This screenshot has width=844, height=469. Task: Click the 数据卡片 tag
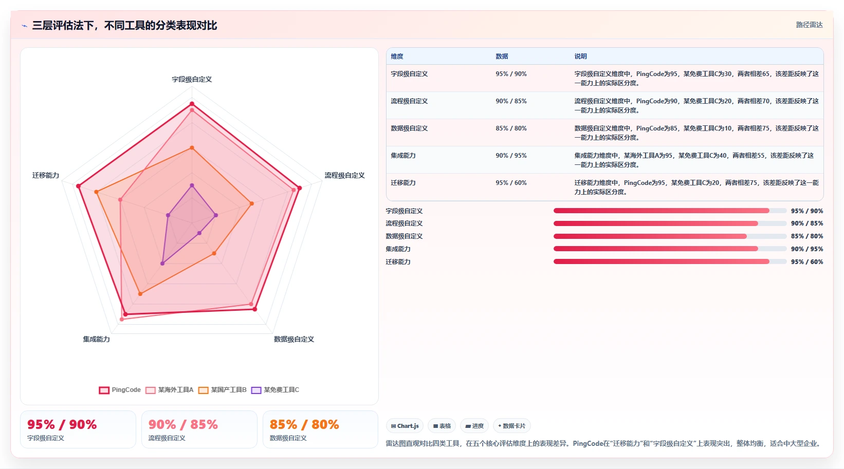pyautogui.click(x=512, y=426)
